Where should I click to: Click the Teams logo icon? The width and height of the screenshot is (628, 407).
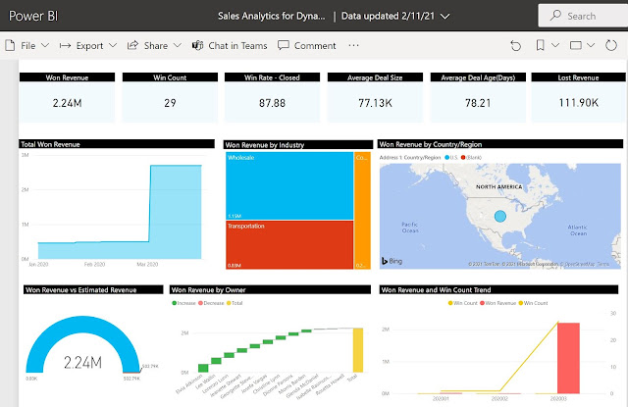click(x=197, y=45)
